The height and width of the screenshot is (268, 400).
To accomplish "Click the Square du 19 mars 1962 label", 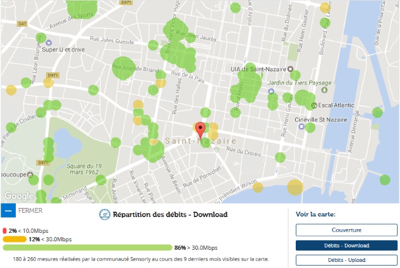I will pos(84,169).
